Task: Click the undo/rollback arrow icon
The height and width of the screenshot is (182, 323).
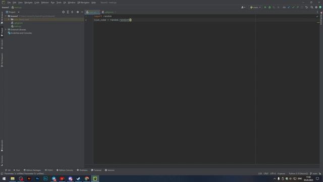Action: click(306, 7)
